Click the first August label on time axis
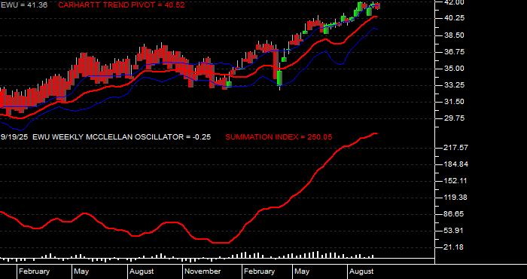The image size is (527, 279). [142, 271]
